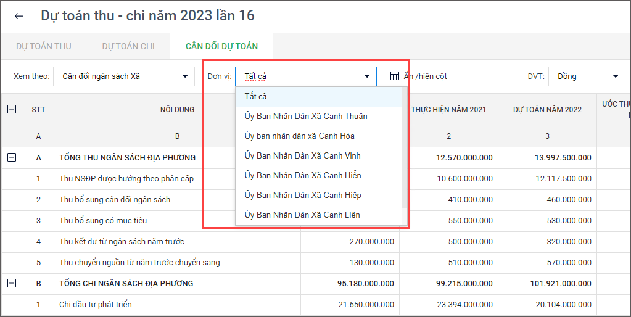Click the dropdown list scrollbar
Image resolution: width=631 pixels, height=317 pixels.
pyautogui.click(x=405, y=148)
